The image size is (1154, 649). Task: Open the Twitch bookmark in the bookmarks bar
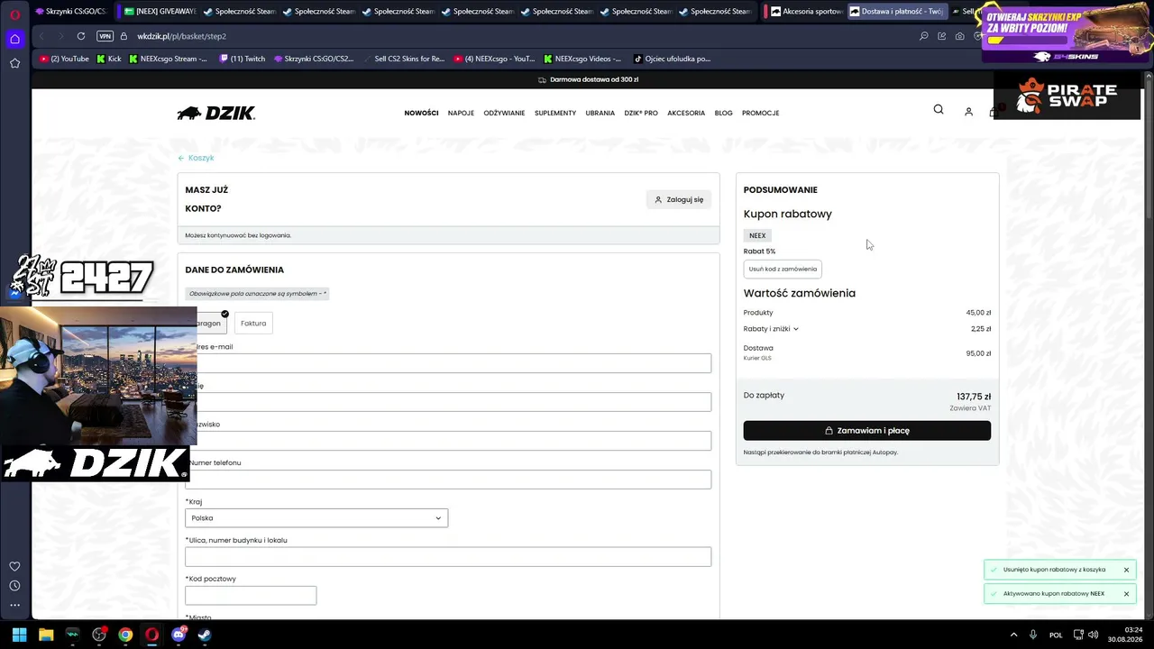[243, 59]
